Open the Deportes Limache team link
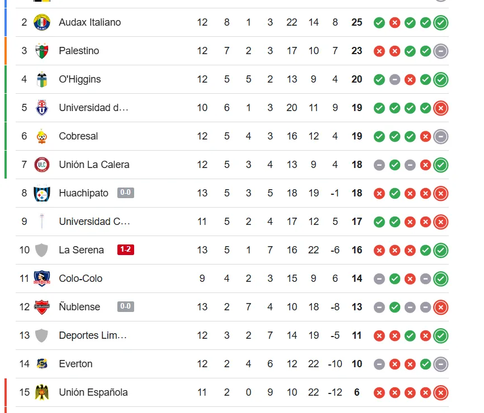The width and height of the screenshot is (484, 413). [x=94, y=335]
